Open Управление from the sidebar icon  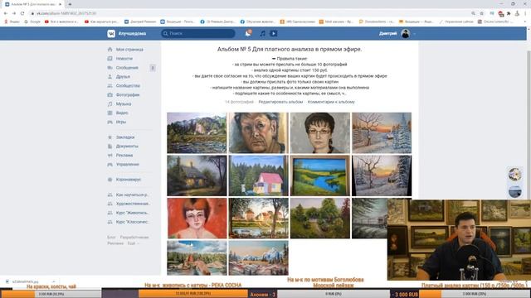[110, 165]
